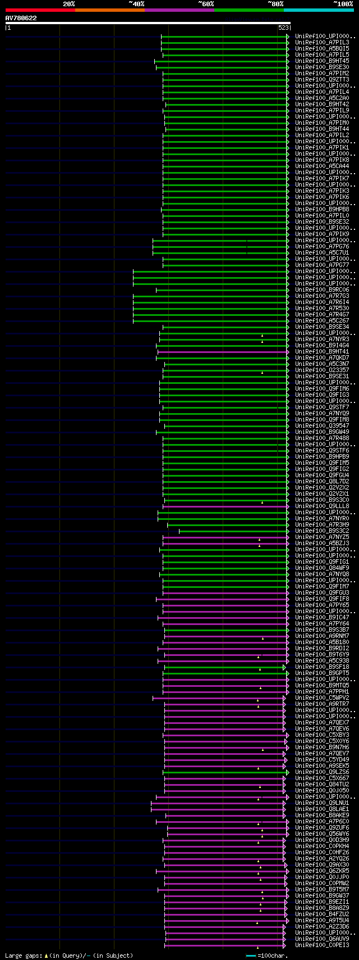Select hit label UniRef100_A5C267
This screenshot has height=960, width=359.
[x=322, y=320]
